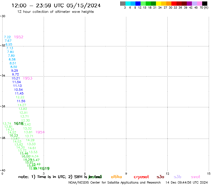Click the wave height value 11.56
The width and height of the screenshot is (211, 185).
[21, 101]
